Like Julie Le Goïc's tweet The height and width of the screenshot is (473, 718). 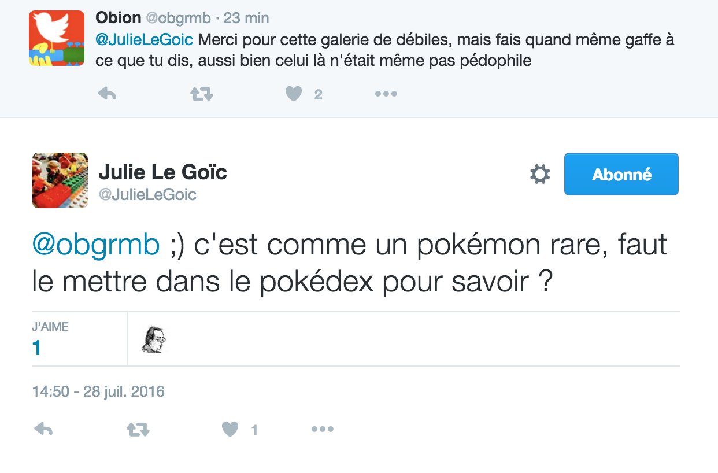pyautogui.click(x=230, y=429)
